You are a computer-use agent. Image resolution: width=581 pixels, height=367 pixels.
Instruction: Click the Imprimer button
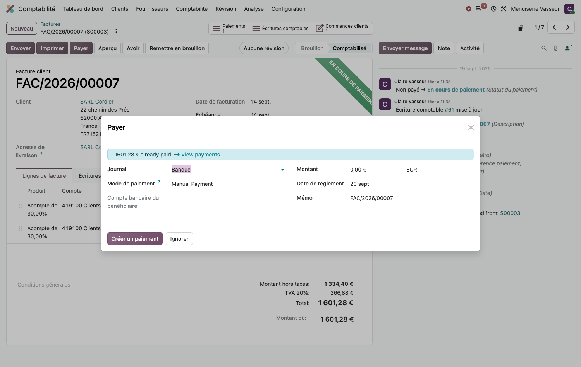(52, 48)
